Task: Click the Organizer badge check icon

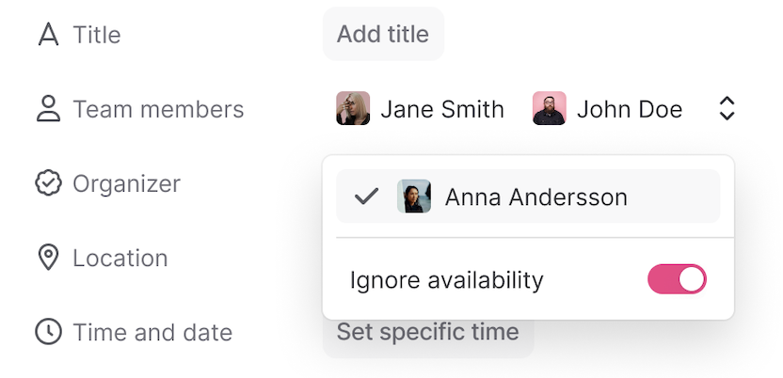Action: click(47, 183)
